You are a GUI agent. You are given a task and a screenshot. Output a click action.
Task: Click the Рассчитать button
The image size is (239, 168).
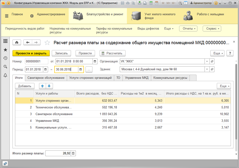pos(113,53)
